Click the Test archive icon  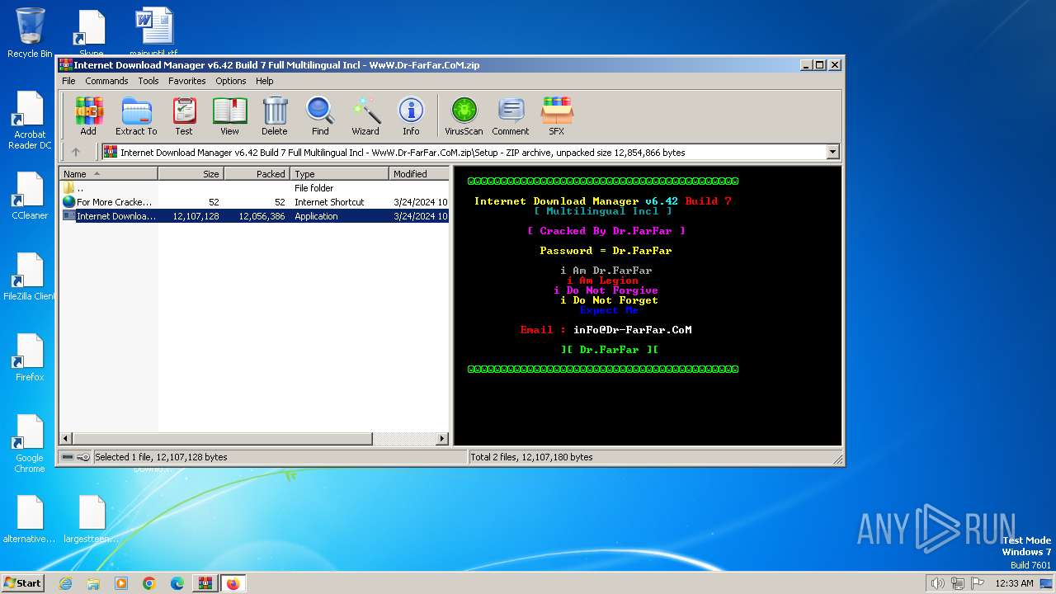point(184,116)
